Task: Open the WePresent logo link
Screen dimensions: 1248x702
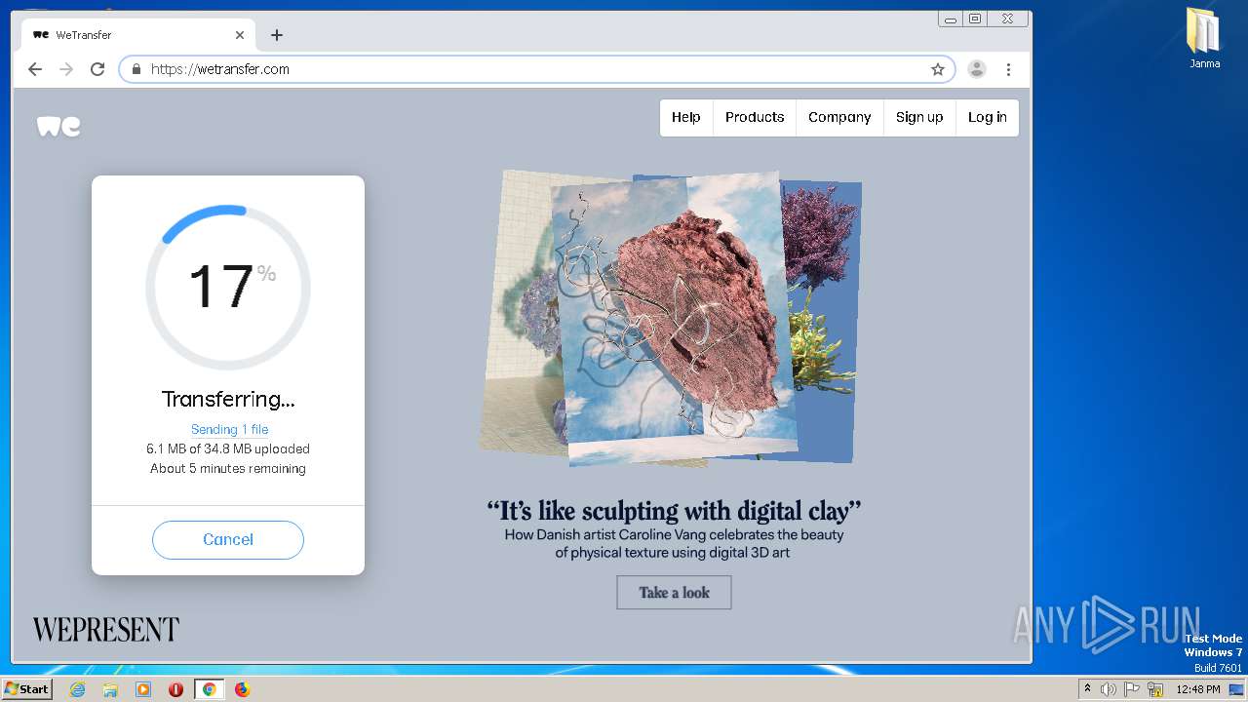Action: [106, 630]
